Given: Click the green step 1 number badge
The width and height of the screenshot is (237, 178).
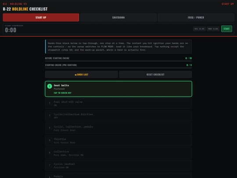Looking at the screenshot, I should coord(50,86).
